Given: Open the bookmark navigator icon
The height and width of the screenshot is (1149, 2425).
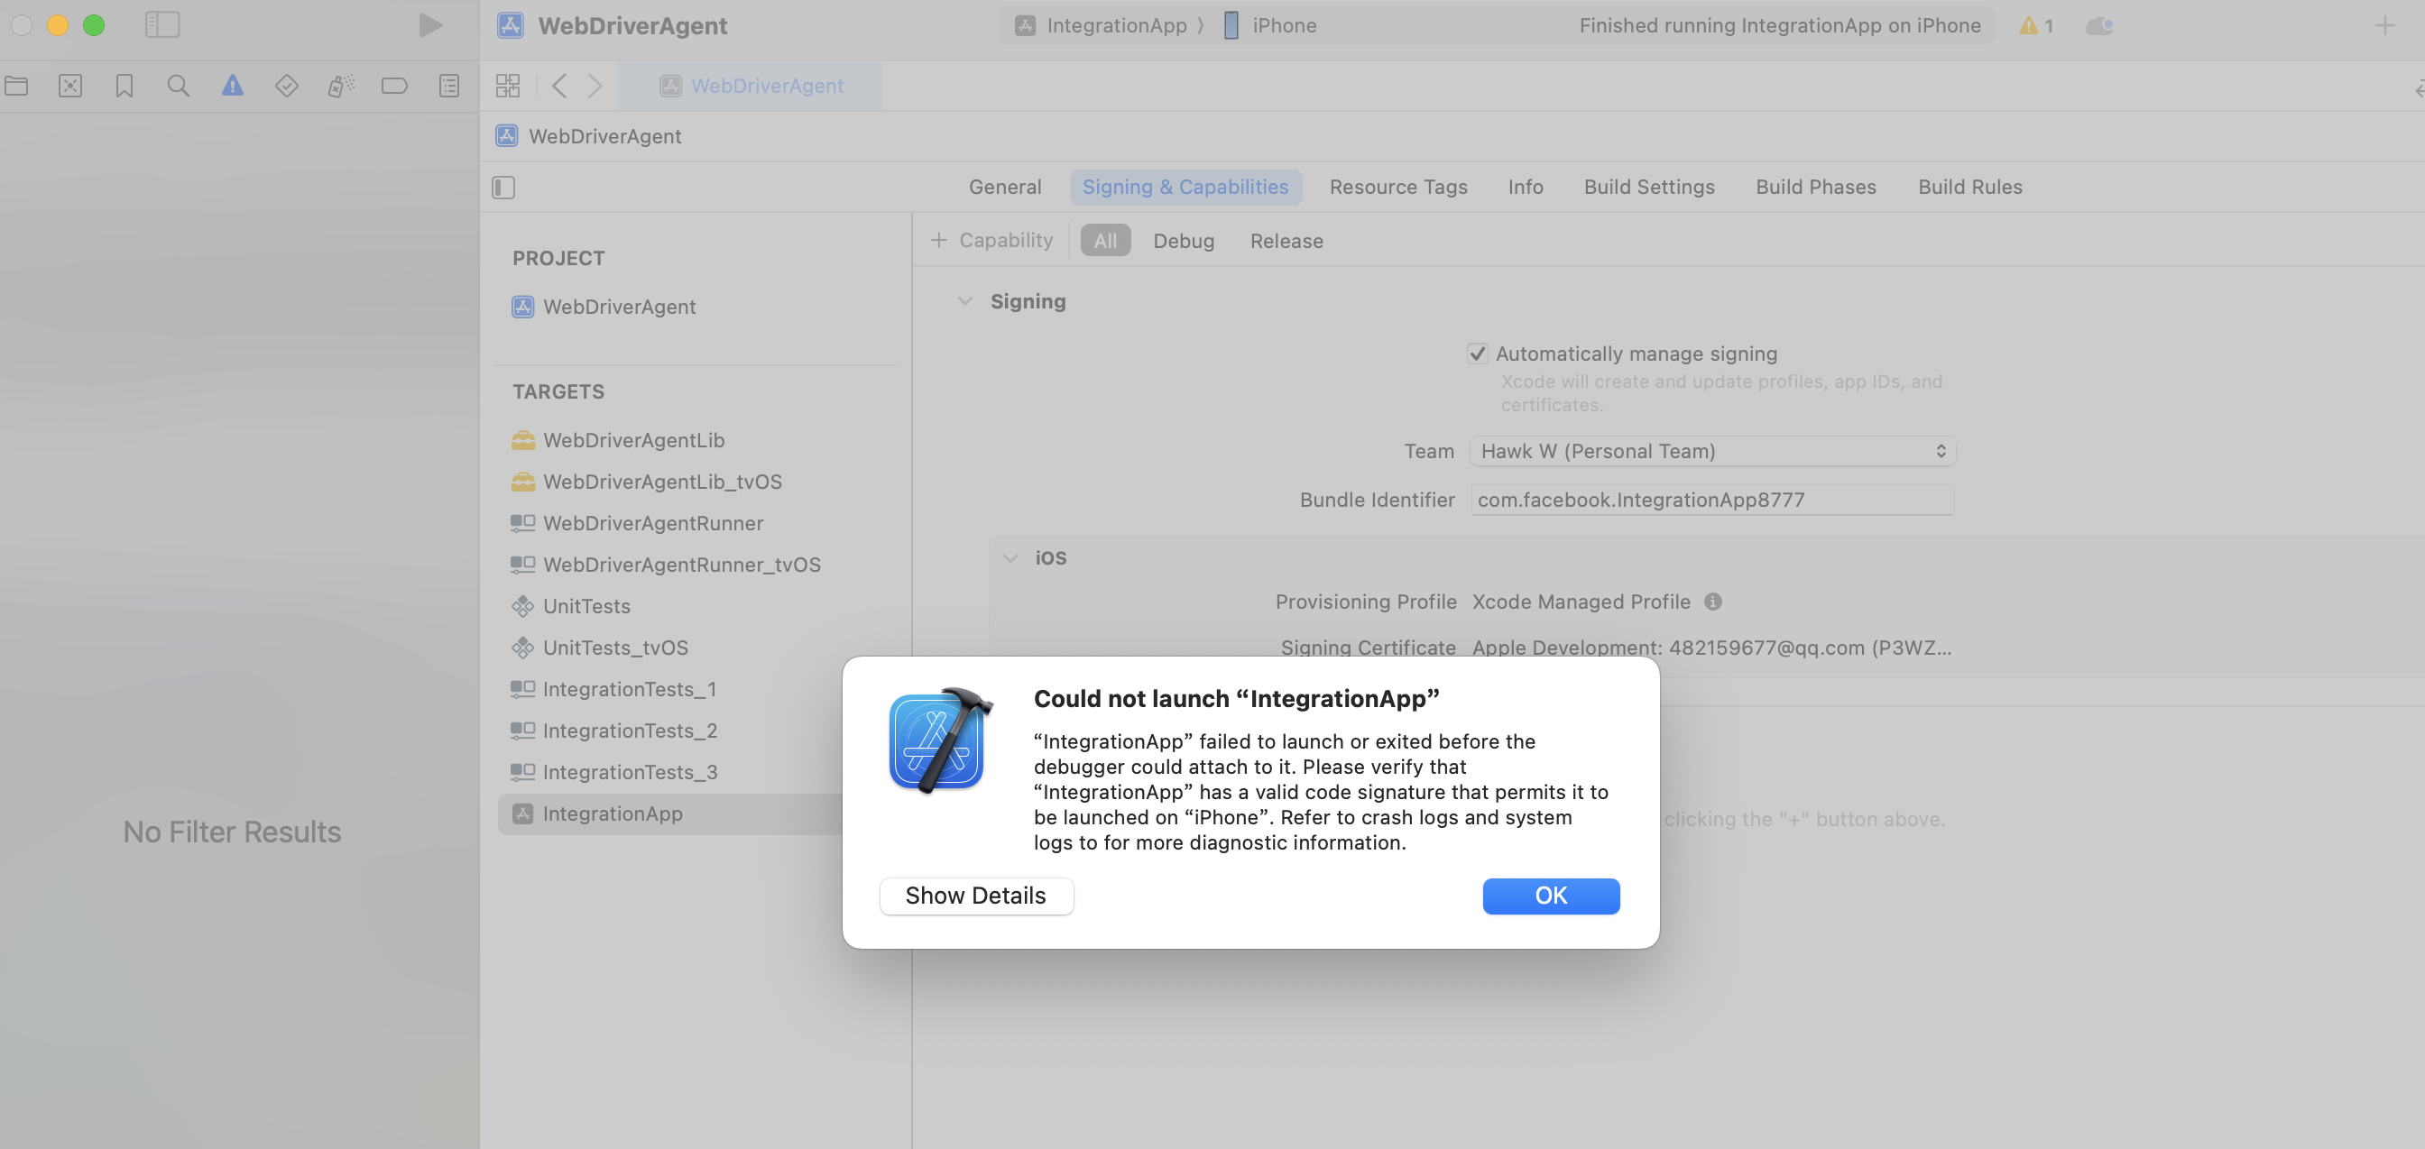Looking at the screenshot, I should tap(124, 86).
